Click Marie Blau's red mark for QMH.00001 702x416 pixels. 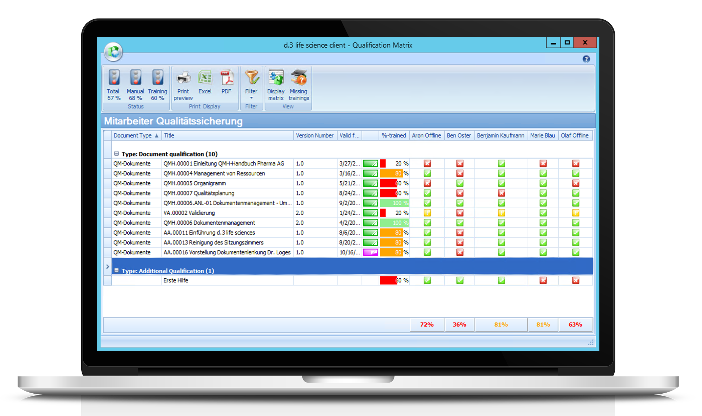click(x=543, y=163)
